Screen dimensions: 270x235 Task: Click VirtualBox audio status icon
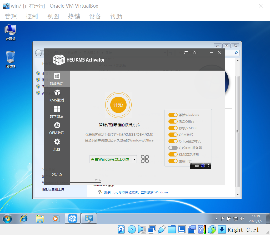(x=142, y=229)
